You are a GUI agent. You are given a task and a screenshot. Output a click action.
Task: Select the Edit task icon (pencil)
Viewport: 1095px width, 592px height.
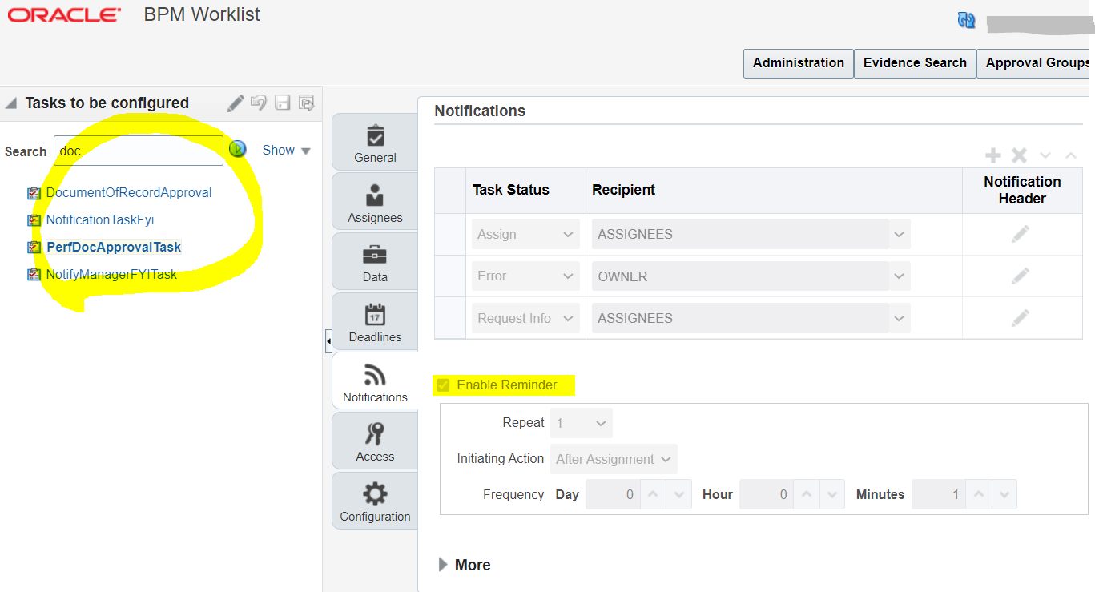click(x=235, y=103)
